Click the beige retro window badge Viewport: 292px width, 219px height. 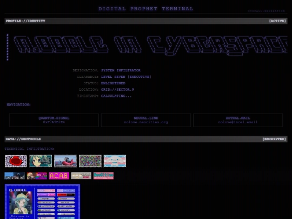pyautogui.click(x=81, y=176)
